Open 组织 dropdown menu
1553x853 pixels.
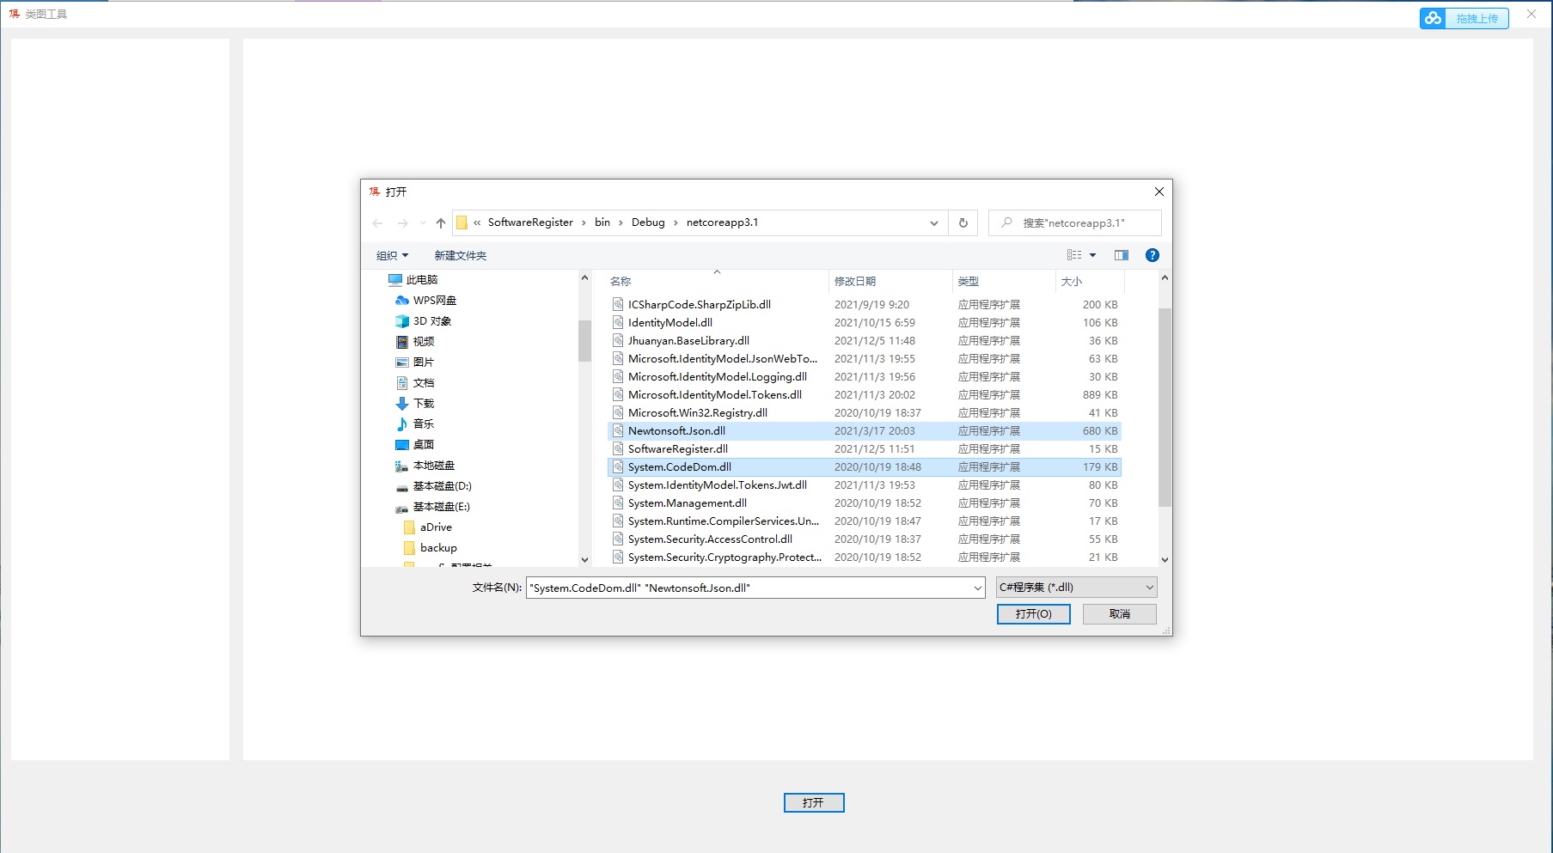coord(392,256)
